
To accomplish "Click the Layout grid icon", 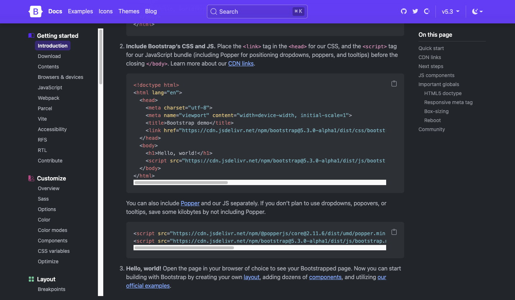I will [31, 279].
